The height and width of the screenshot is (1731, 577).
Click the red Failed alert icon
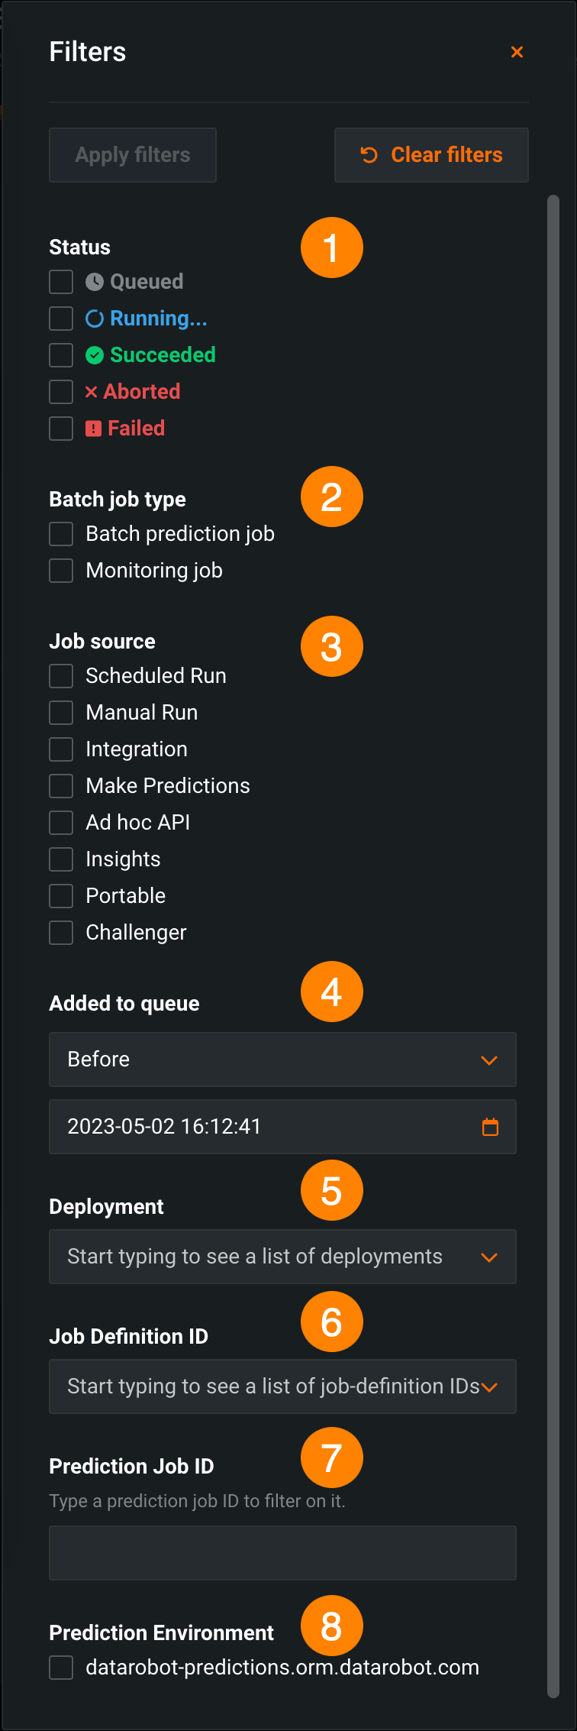[93, 429]
